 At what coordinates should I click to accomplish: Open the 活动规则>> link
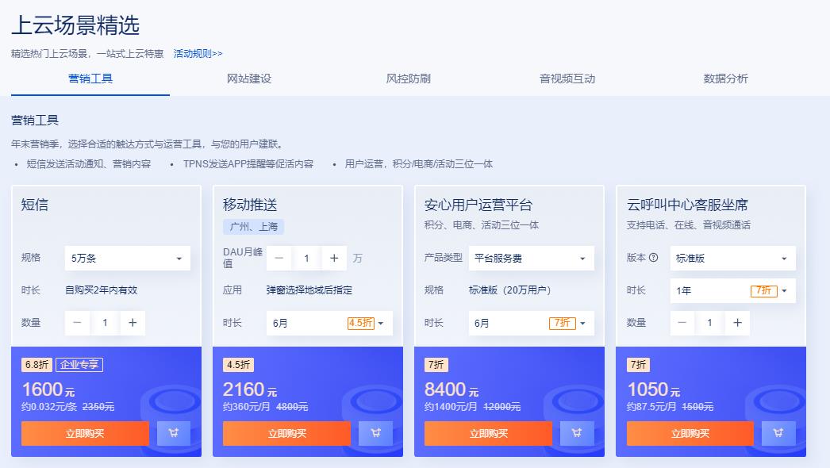(x=198, y=53)
